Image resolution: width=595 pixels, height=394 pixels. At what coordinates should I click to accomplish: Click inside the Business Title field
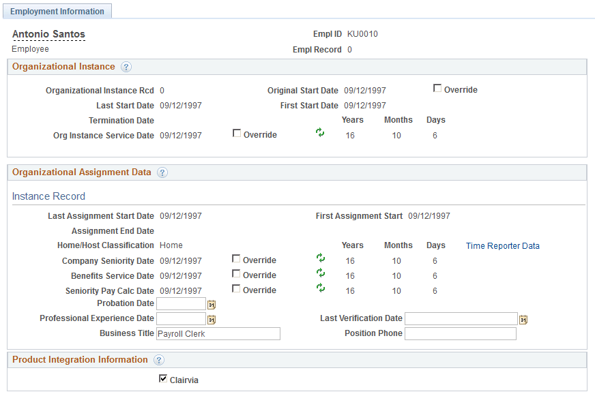tap(217, 333)
